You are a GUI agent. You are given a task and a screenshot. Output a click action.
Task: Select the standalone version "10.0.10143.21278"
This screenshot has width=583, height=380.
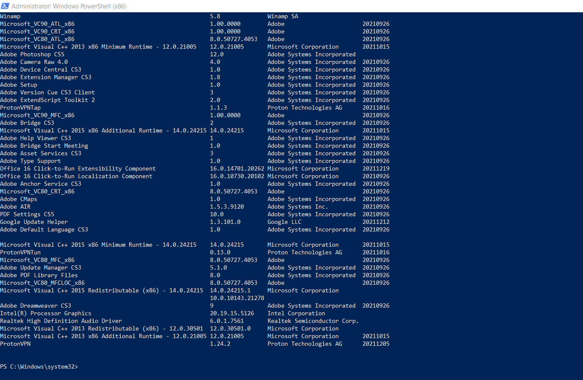237,298
